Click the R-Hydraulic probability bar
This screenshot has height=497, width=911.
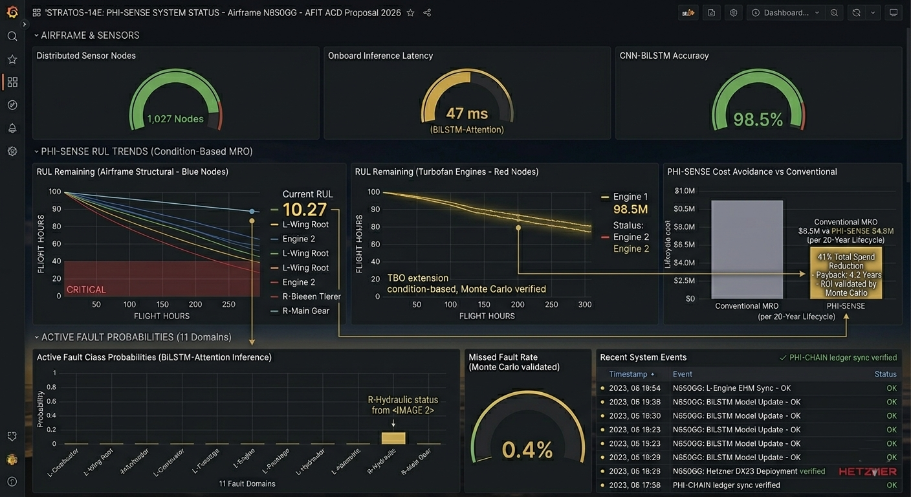point(393,438)
